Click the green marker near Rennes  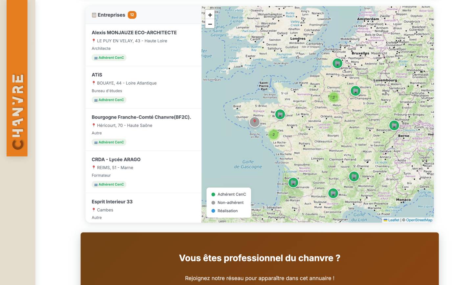[280, 114]
